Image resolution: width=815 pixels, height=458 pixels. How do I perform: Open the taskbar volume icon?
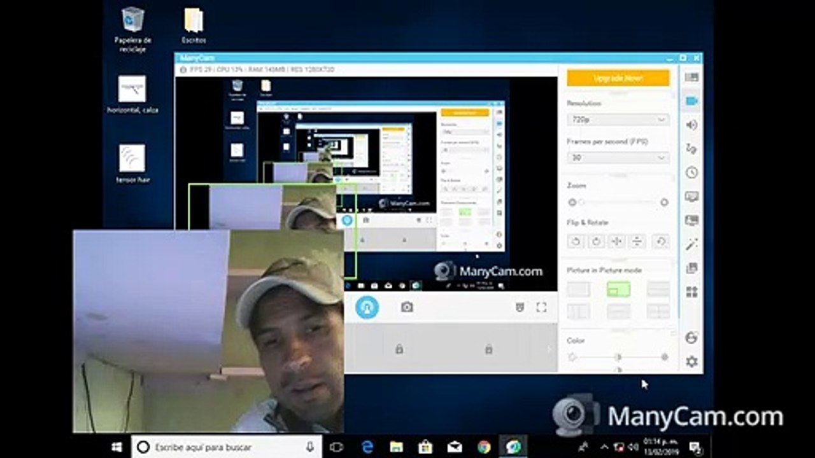tap(634, 447)
